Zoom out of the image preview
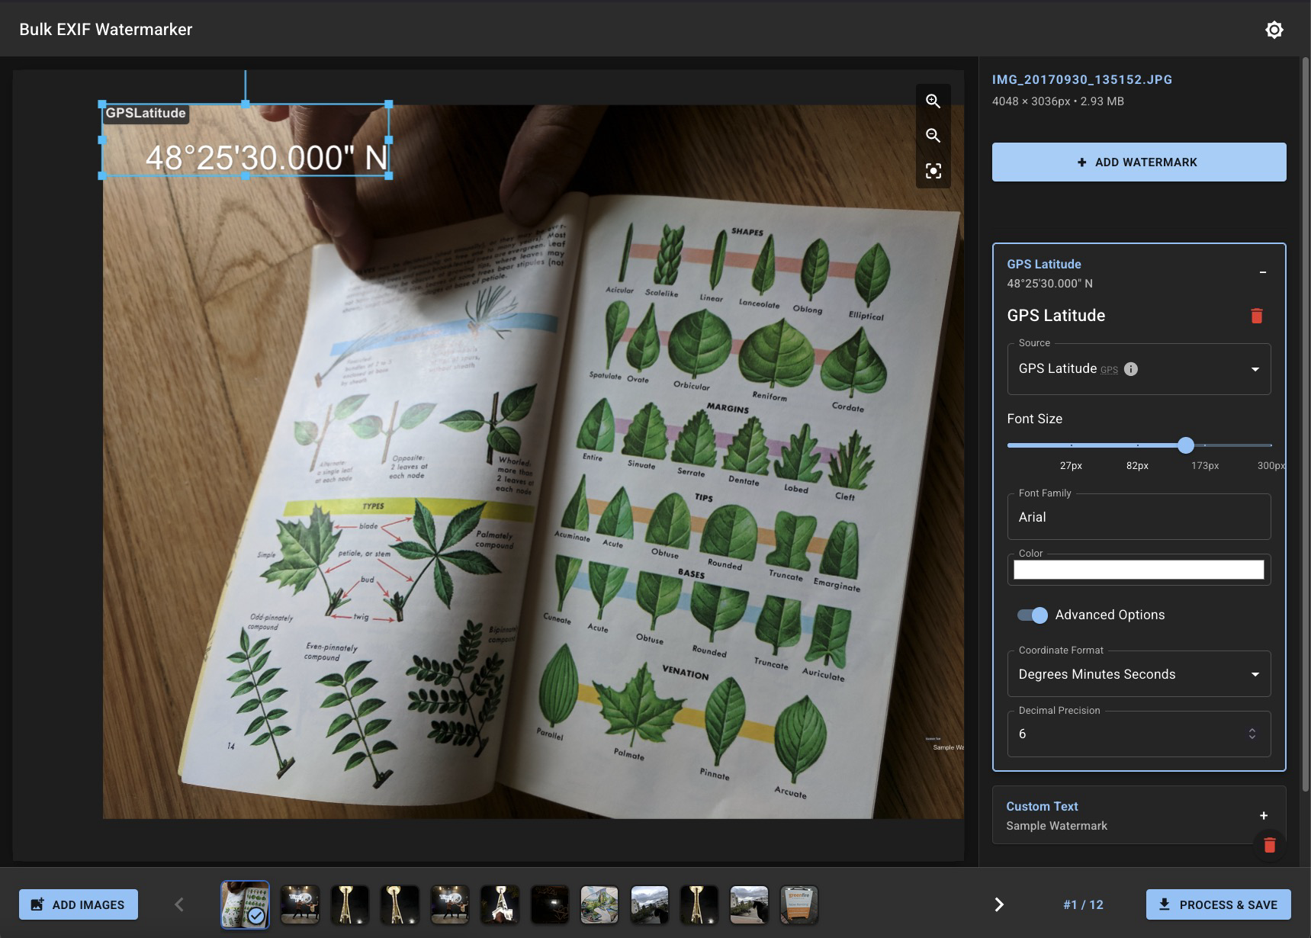This screenshot has height=938, width=1311. click(933, 136)
